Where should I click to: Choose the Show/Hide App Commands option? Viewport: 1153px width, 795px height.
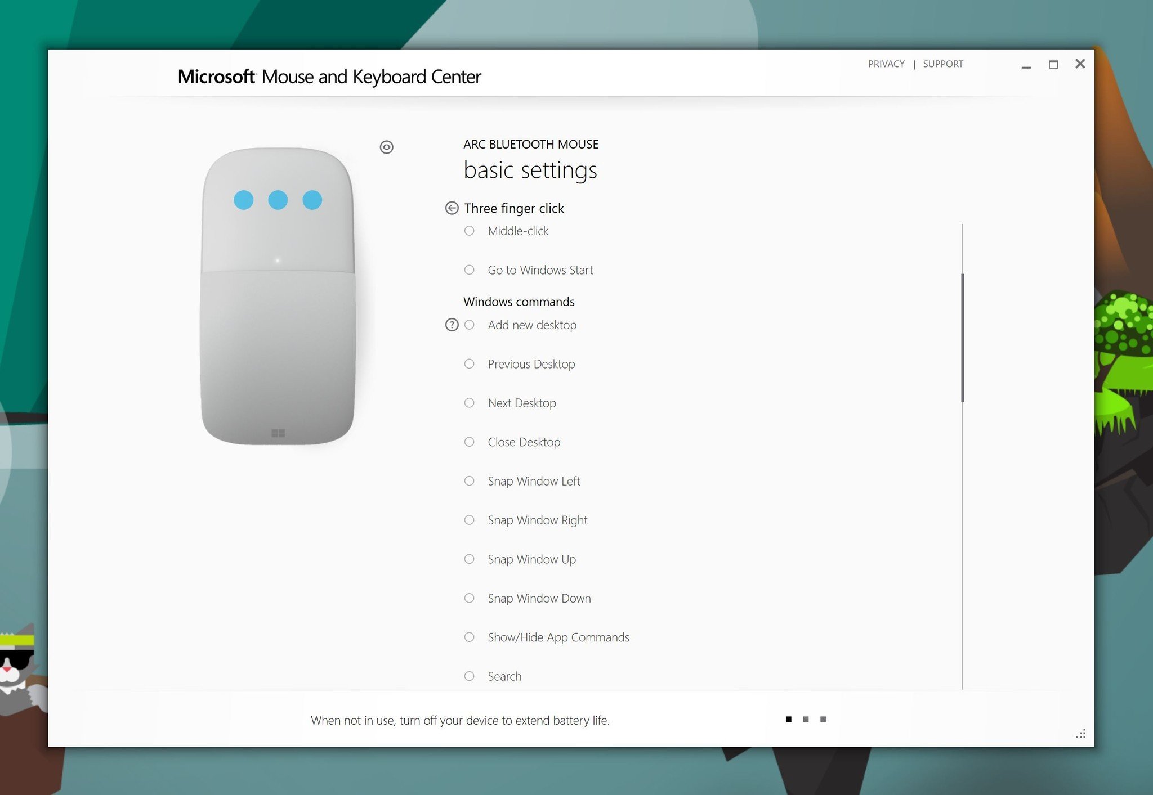pos(469,637)
